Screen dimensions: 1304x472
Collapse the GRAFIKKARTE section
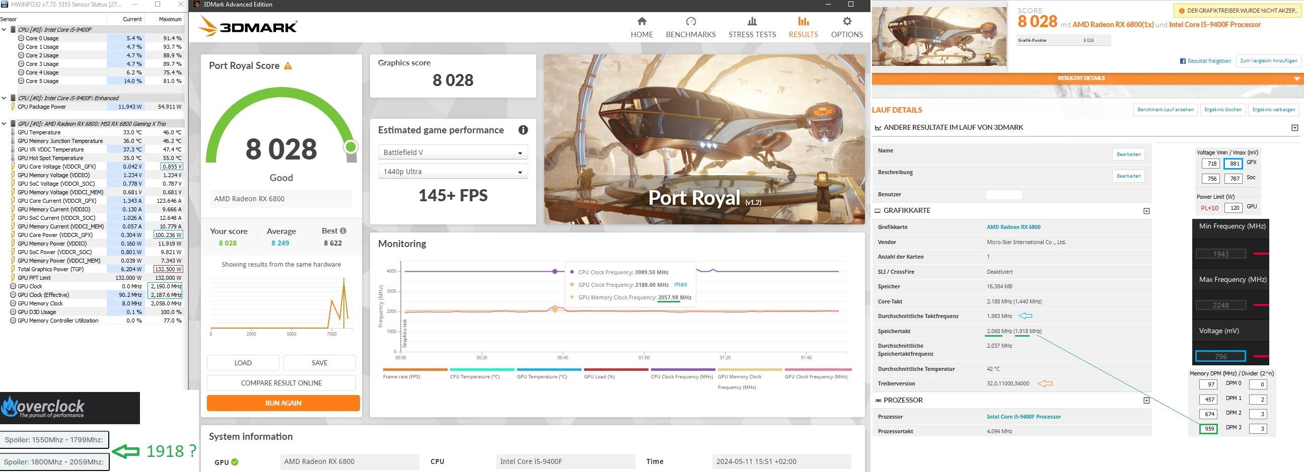pos(1146,211)
